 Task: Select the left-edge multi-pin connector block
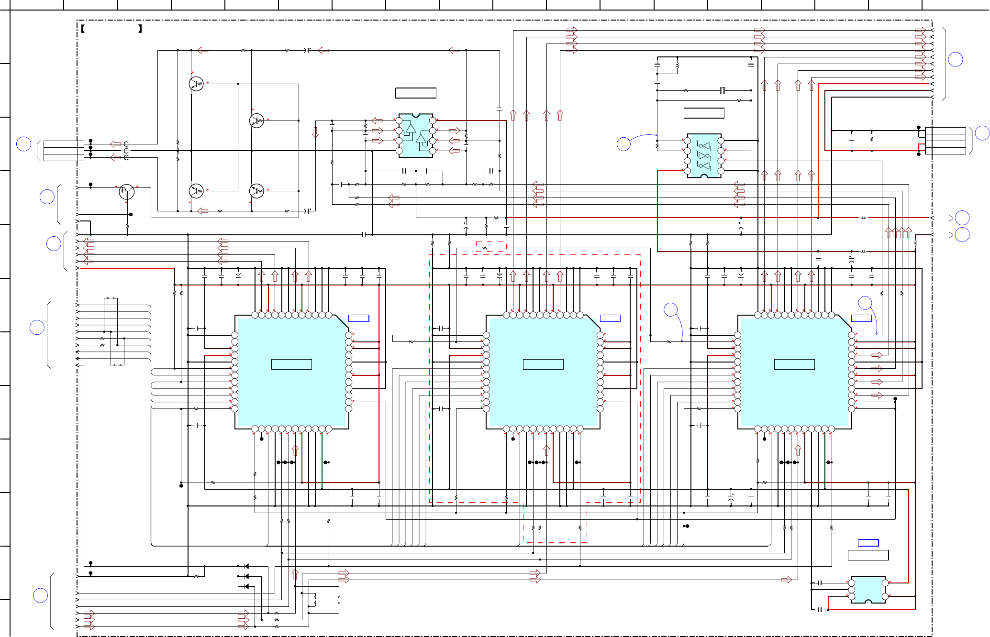click(x=64, y=151)
